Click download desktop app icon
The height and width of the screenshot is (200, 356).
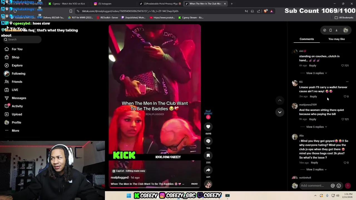coord(336,30)
